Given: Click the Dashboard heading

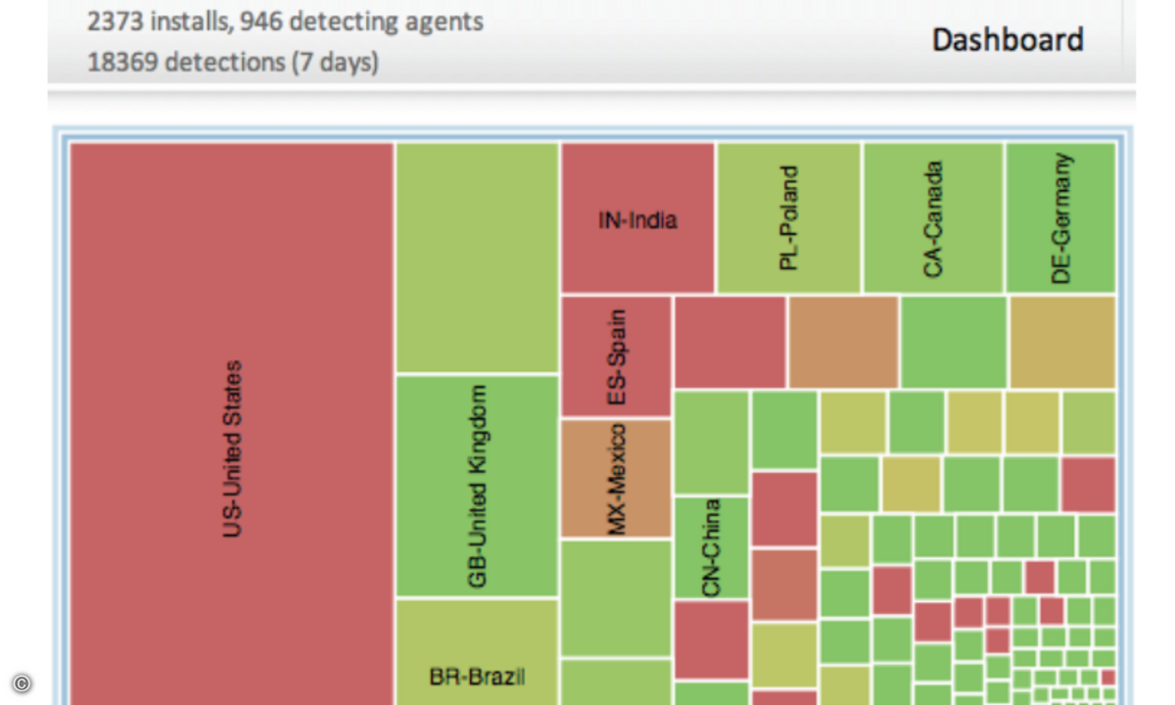Looking at the screenshot, I should (x=1008, y=40).
